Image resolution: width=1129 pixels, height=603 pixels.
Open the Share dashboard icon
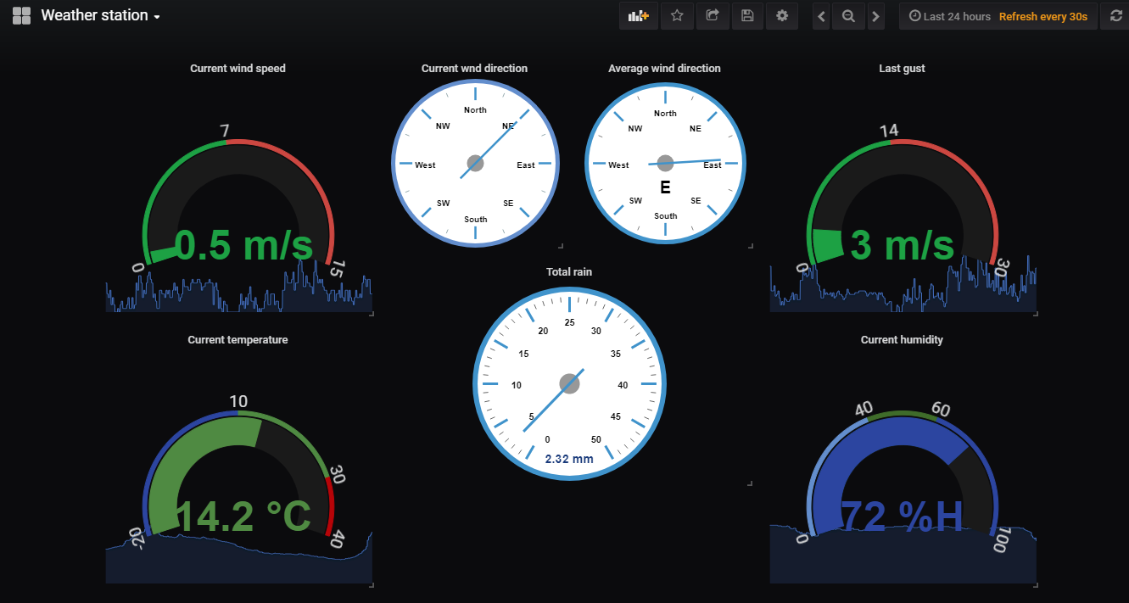[x=713, y=16]
